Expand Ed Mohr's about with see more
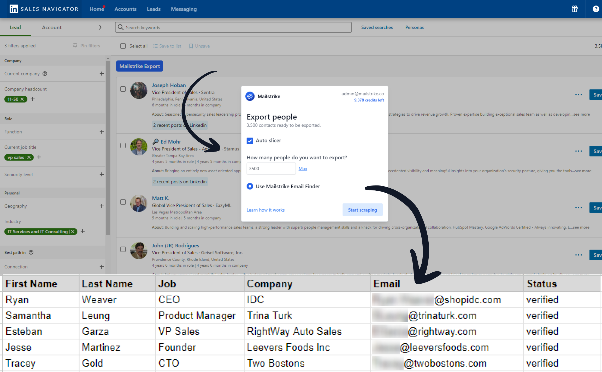 [x=583, y=171]
